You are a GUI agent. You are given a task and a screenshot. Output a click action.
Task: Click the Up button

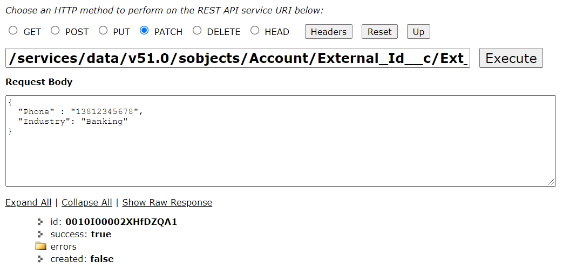[x=418, y=32]
